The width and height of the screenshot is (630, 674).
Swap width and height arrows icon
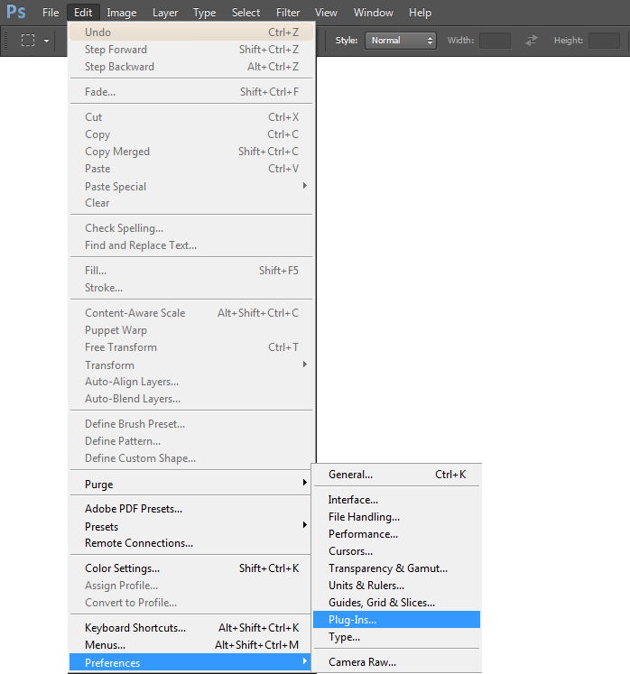click(532, 41)
